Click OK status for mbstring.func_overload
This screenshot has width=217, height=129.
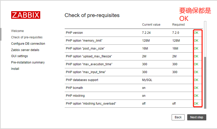coord(196,104)
